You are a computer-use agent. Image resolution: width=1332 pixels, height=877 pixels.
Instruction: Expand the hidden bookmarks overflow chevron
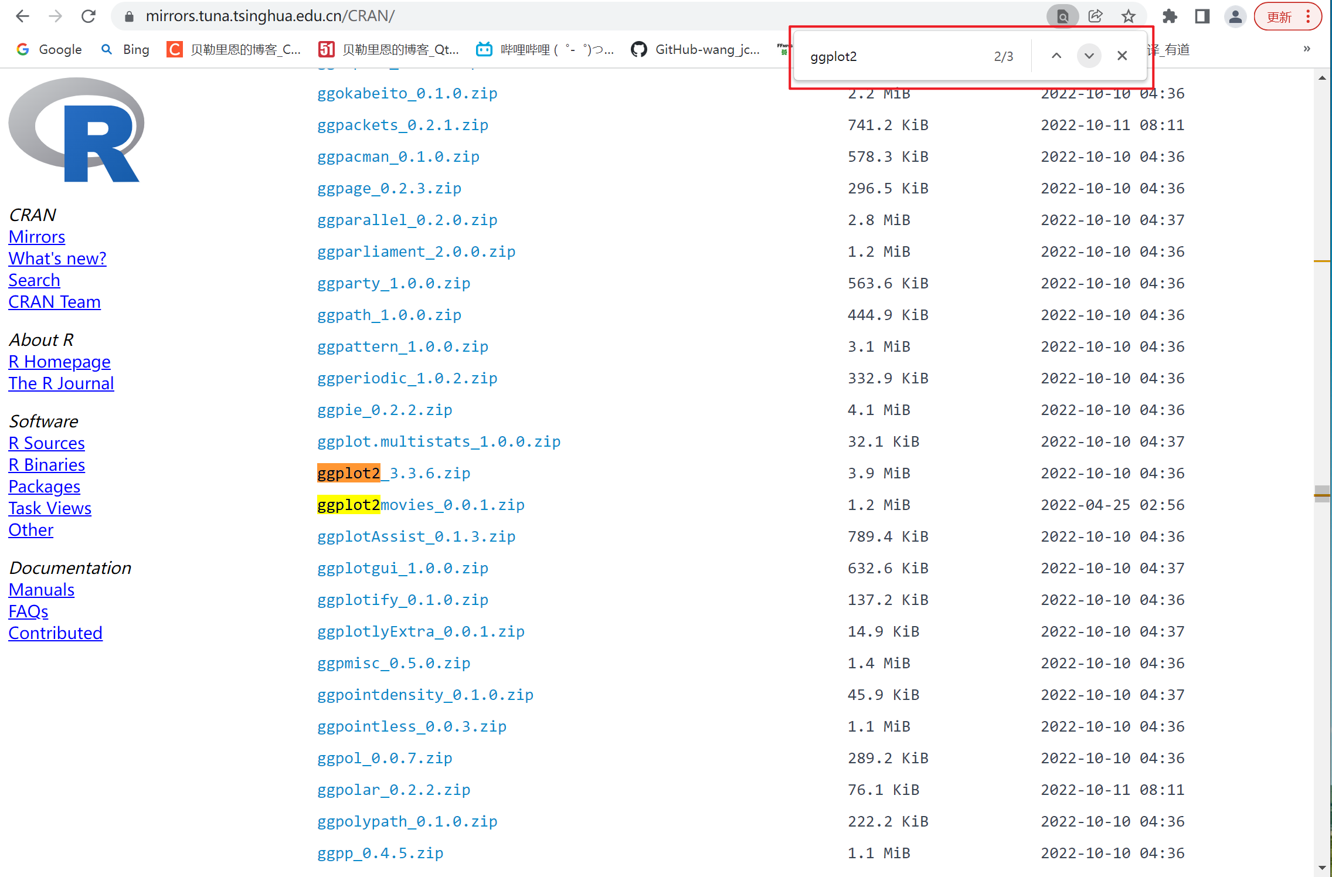1306,49
